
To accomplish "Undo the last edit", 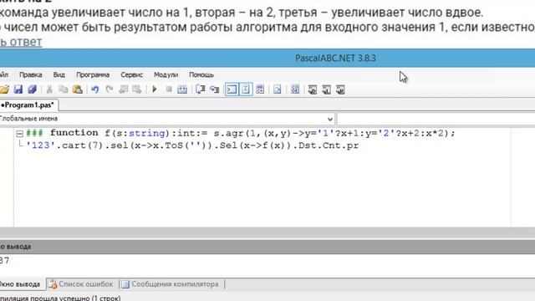I will pos(95,89).
